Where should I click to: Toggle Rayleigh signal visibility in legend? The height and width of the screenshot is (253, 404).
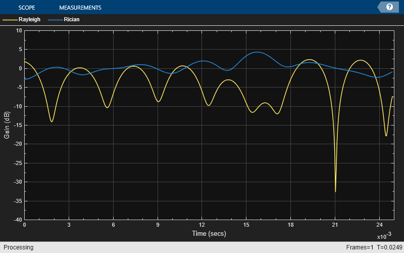click(x=29, y=20)
